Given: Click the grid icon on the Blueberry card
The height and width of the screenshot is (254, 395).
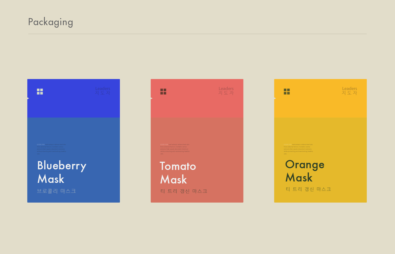Looking at the screenshot, I should click(x=40, y=91).
